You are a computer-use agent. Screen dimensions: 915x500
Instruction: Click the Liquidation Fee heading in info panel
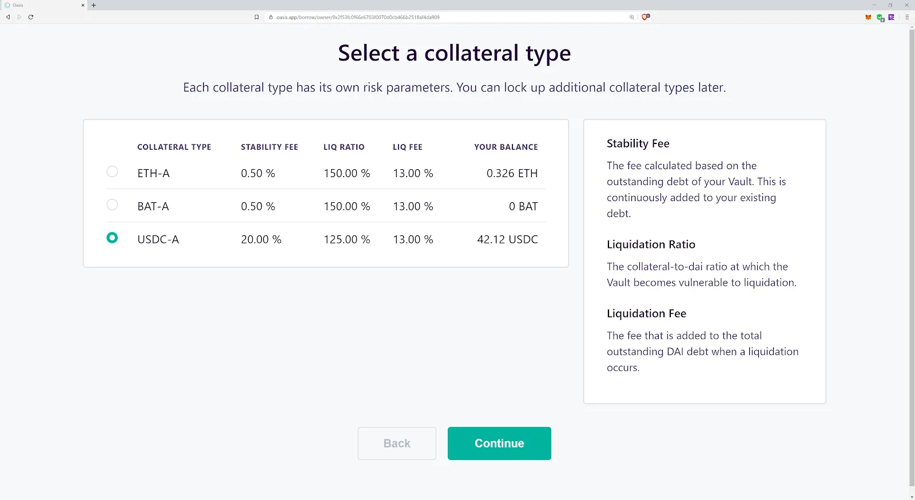point(646,314)
